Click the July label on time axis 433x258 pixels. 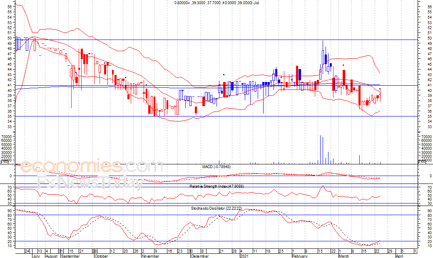(35, 256)
